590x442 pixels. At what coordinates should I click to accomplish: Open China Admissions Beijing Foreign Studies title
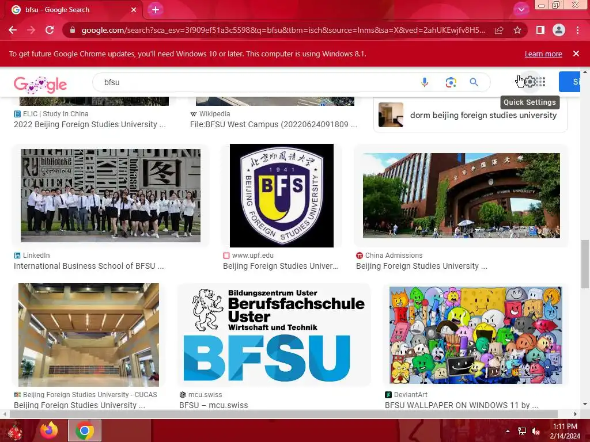click(421, 266)
